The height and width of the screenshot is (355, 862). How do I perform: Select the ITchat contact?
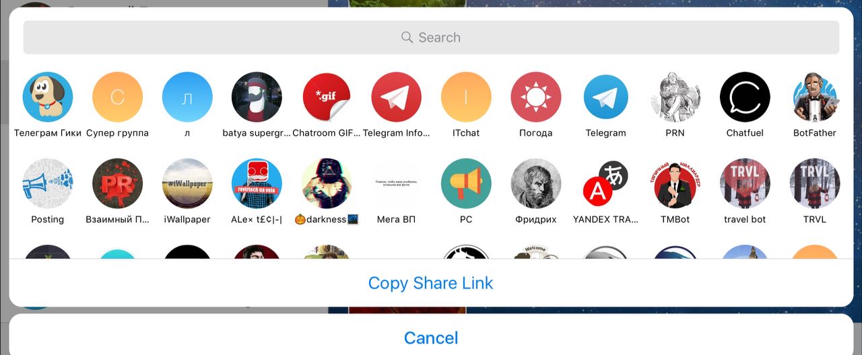pos(466,97)
